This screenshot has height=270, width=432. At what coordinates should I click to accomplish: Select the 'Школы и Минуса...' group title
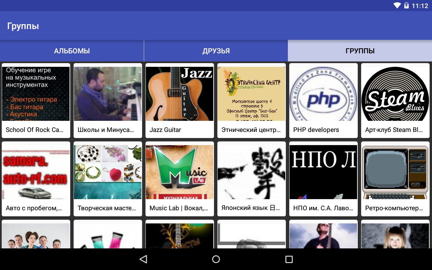tap(106, 130)
